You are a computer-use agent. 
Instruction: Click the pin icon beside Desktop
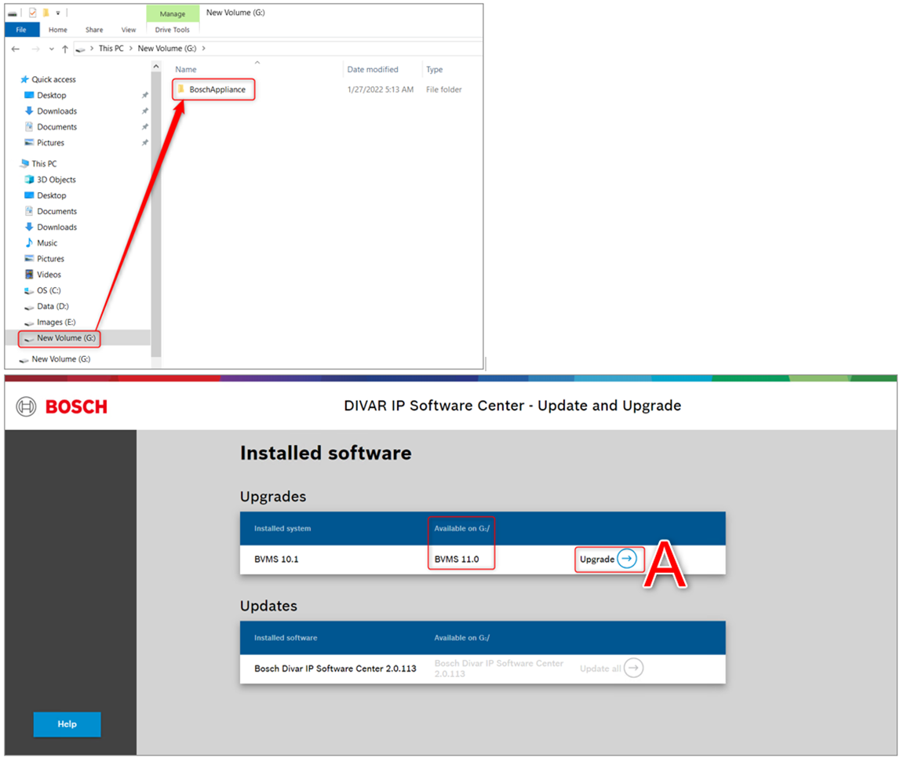pos(144,95)
